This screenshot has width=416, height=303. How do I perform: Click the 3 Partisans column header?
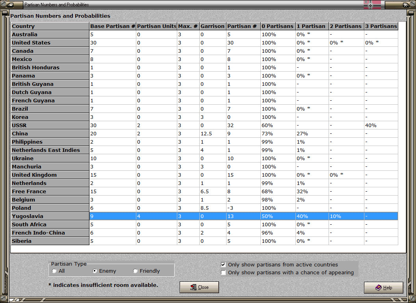pyautogui.click(x=381, y=26)
